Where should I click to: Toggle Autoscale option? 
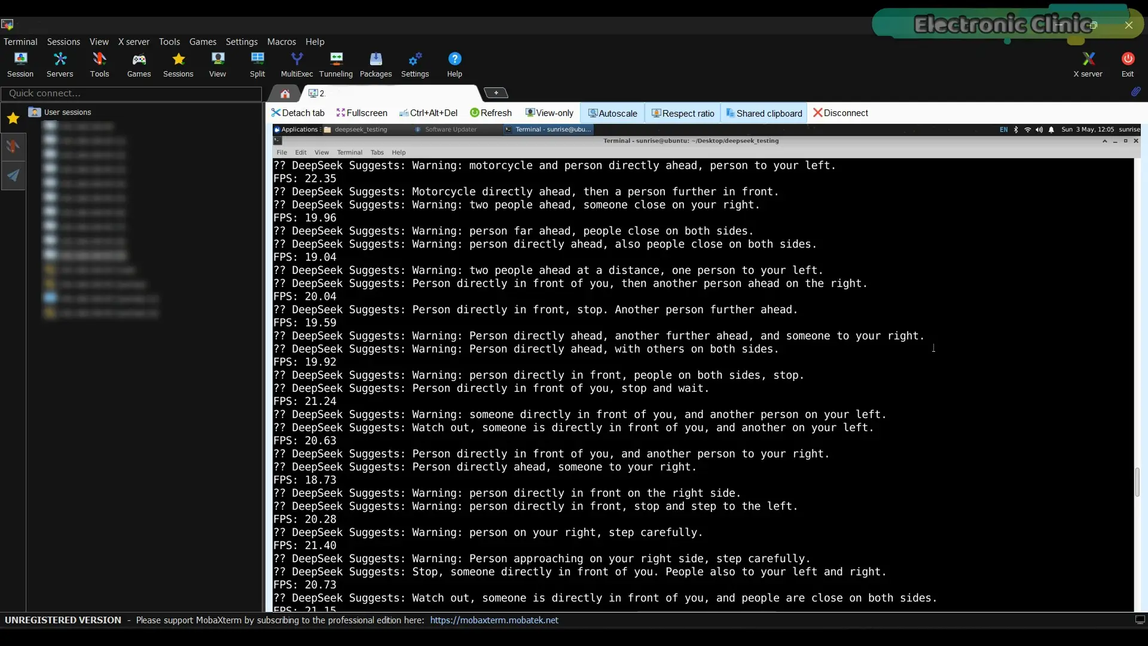coord(613,113)
